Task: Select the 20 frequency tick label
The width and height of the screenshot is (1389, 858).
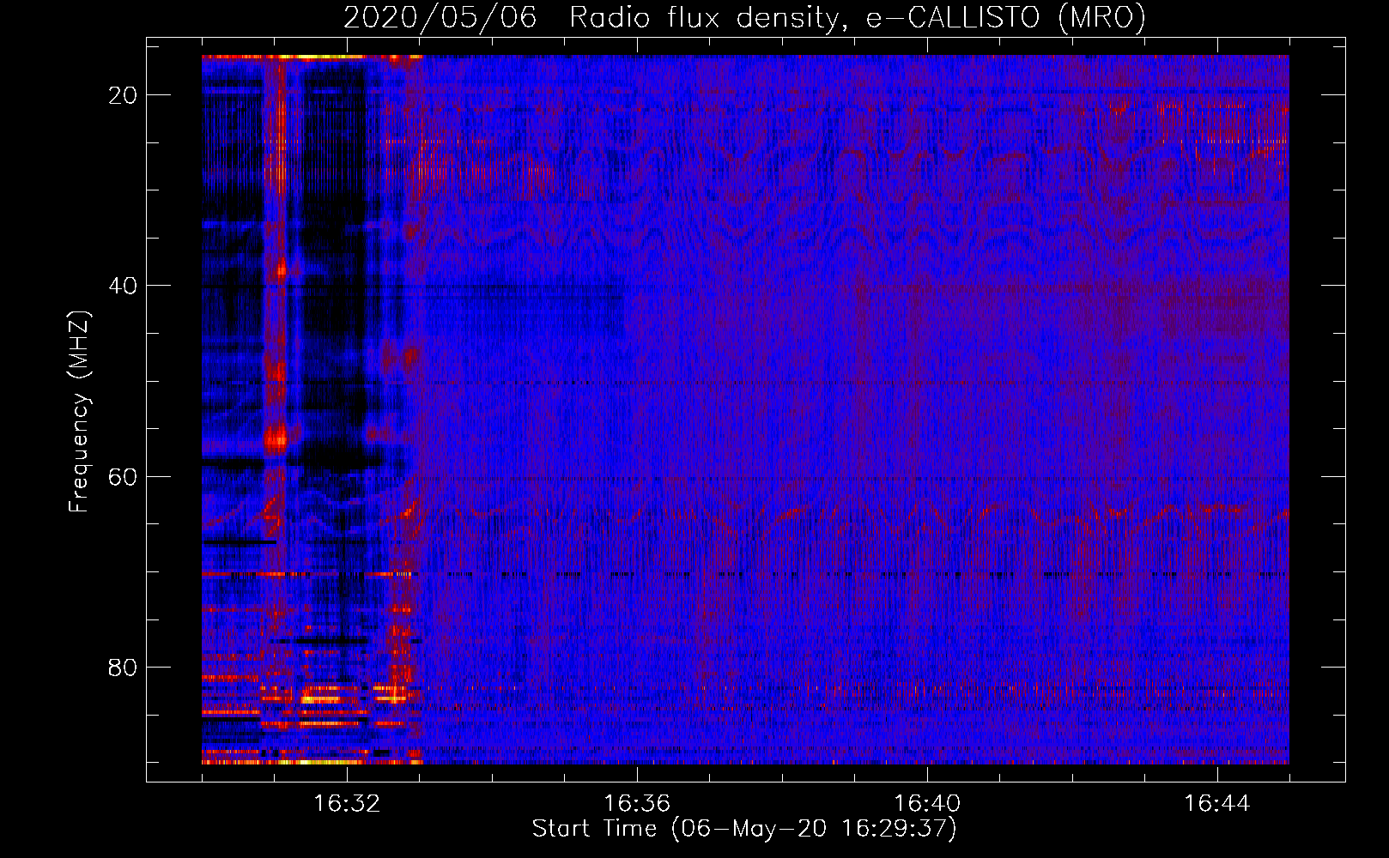Action: pos(123,95)
